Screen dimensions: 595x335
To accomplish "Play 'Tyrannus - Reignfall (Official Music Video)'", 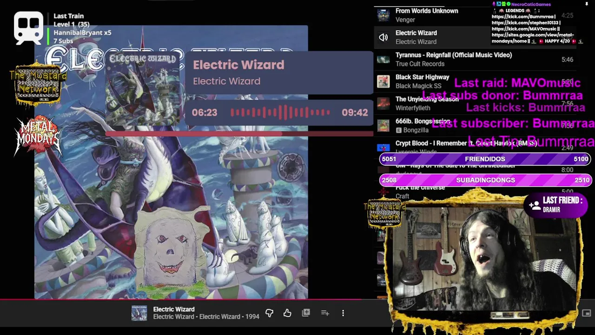I will point(454,55).
